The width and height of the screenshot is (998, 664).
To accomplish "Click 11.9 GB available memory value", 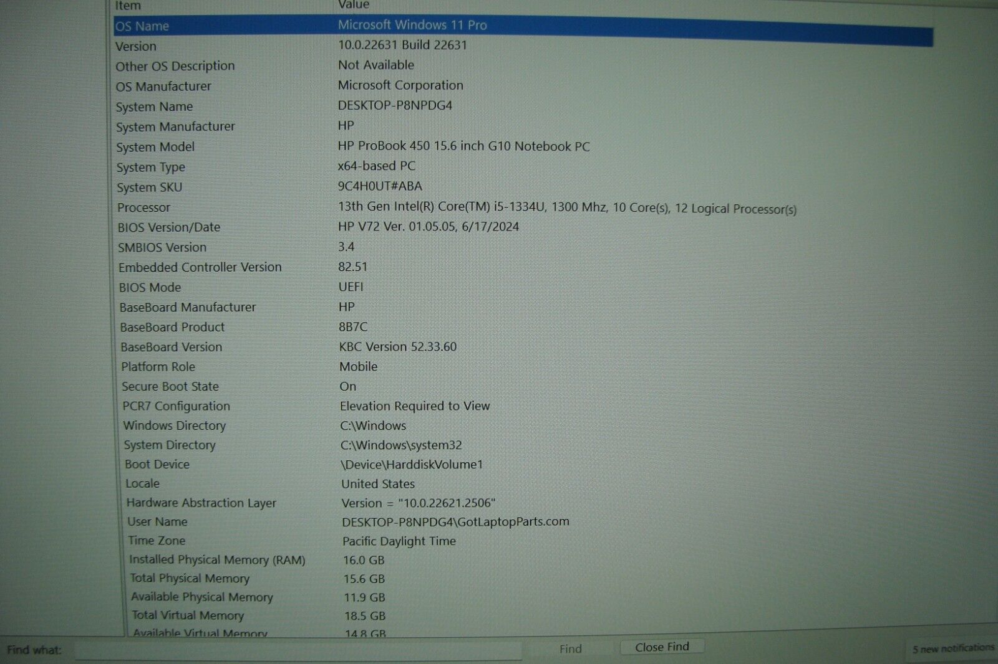I will [x=364, y=598].
